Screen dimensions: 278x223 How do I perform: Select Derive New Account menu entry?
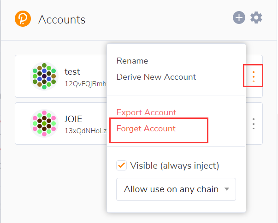click(x=156, y=77)
